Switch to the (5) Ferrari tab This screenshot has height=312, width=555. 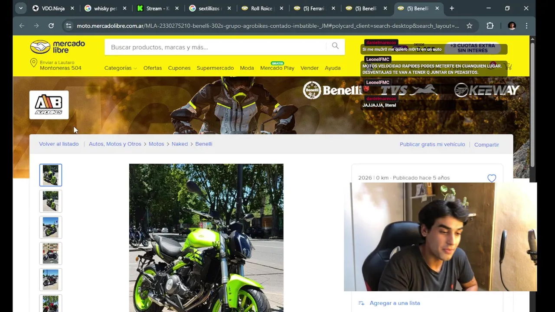pos(315,8)
